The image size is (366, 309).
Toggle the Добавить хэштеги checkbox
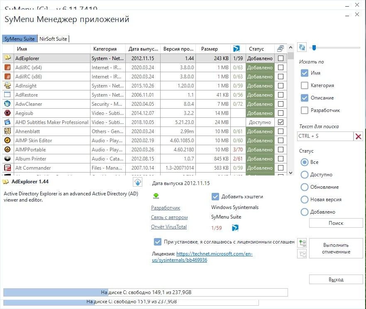click(x=215, y=197)
